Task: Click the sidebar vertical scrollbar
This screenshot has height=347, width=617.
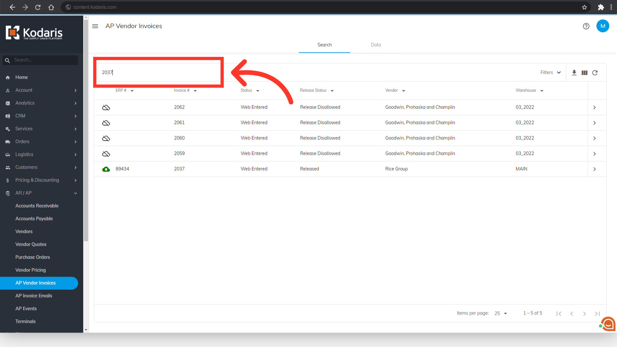Action: tap(86, 129)
